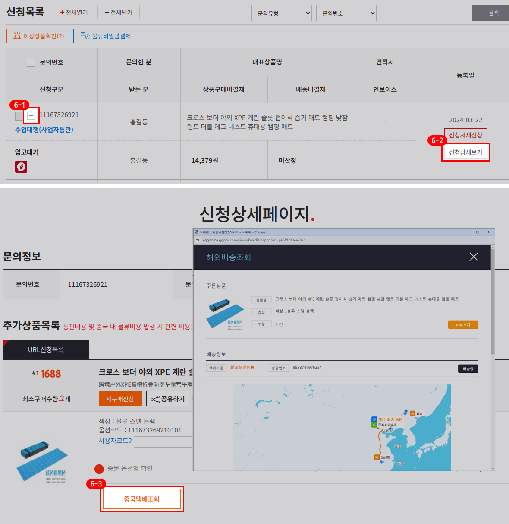This screenshot has height=524, width=509.
Task: Open the 문의번호 search-type dropdown
Action: point(346,13)
